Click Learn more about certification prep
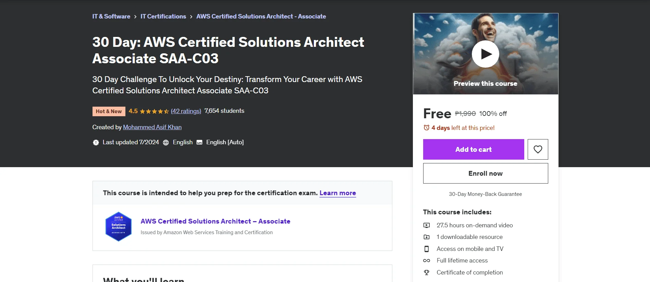This screenshot has height=282, width=650. pos(338,193)
